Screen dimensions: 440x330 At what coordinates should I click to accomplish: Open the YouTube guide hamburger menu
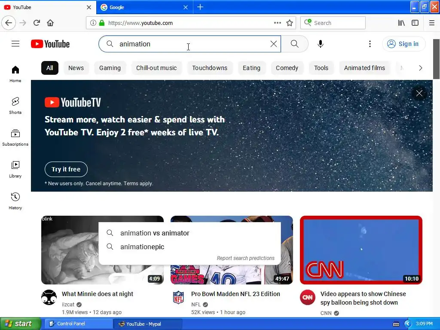click(x=15, y=44)
